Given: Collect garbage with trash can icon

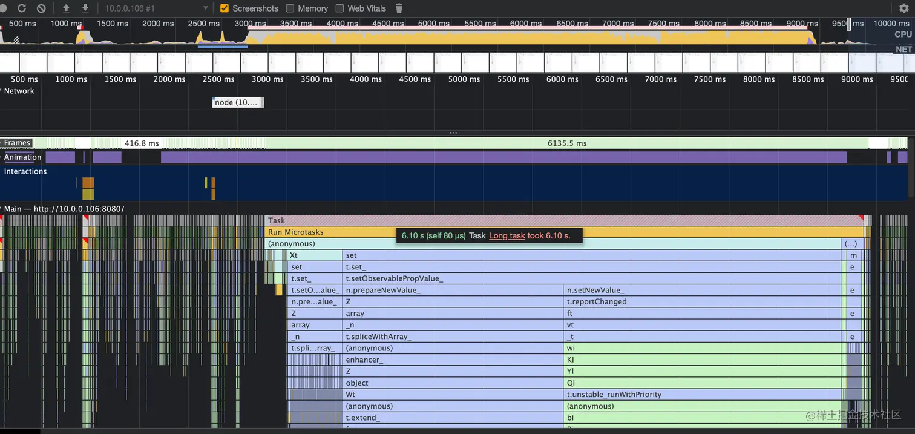Looking at the screenshot, I should click(399, 8).
